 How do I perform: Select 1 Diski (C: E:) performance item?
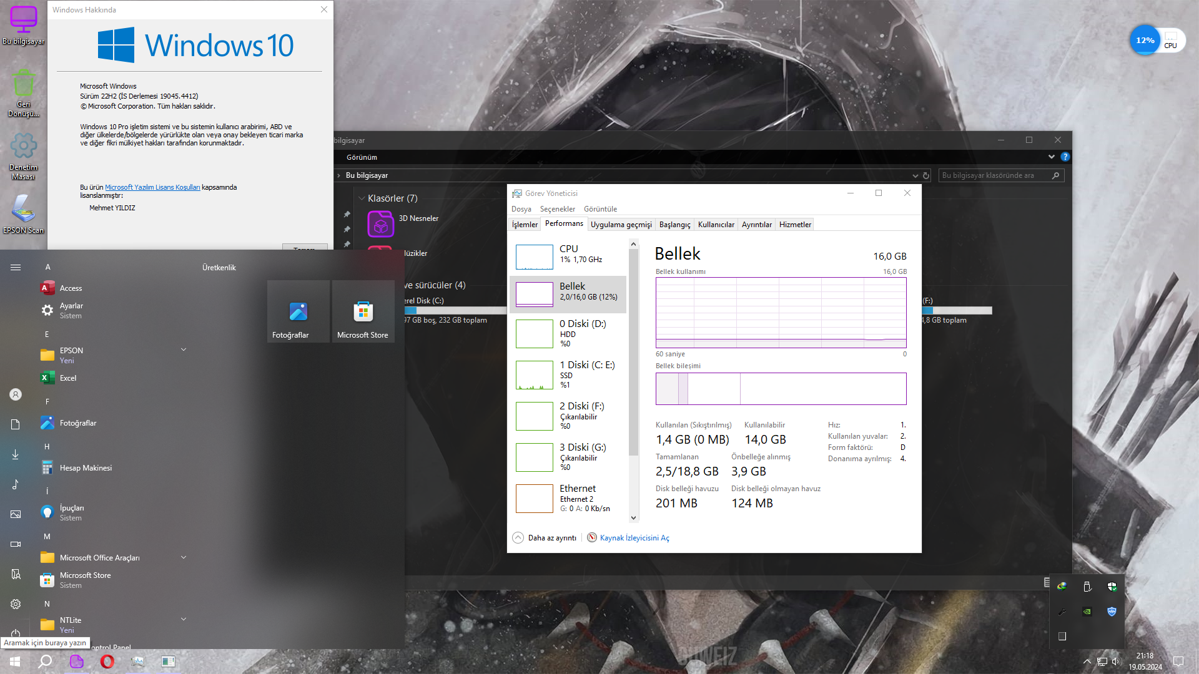(568, 374)
